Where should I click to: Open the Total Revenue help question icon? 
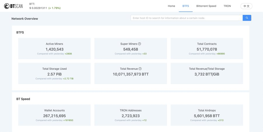[x=140, y=69]
